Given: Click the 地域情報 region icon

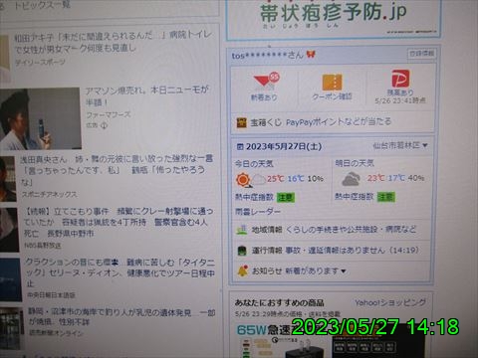Looking at the screenshot, I should [x=241, y=230].
